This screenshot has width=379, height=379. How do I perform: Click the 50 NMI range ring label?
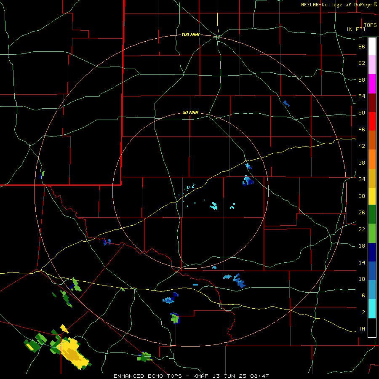[x=190, y=112]
